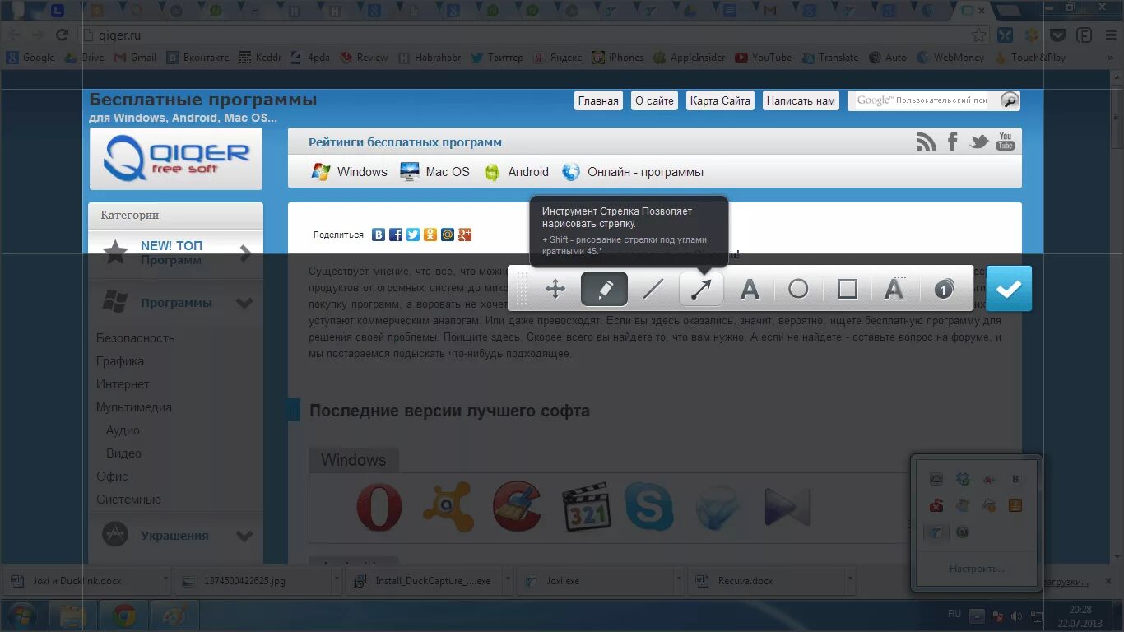Image resolution: width=1124 pixels, height=632 pixels.
Task: Open Windows programs rating
Action: [349, 172]
